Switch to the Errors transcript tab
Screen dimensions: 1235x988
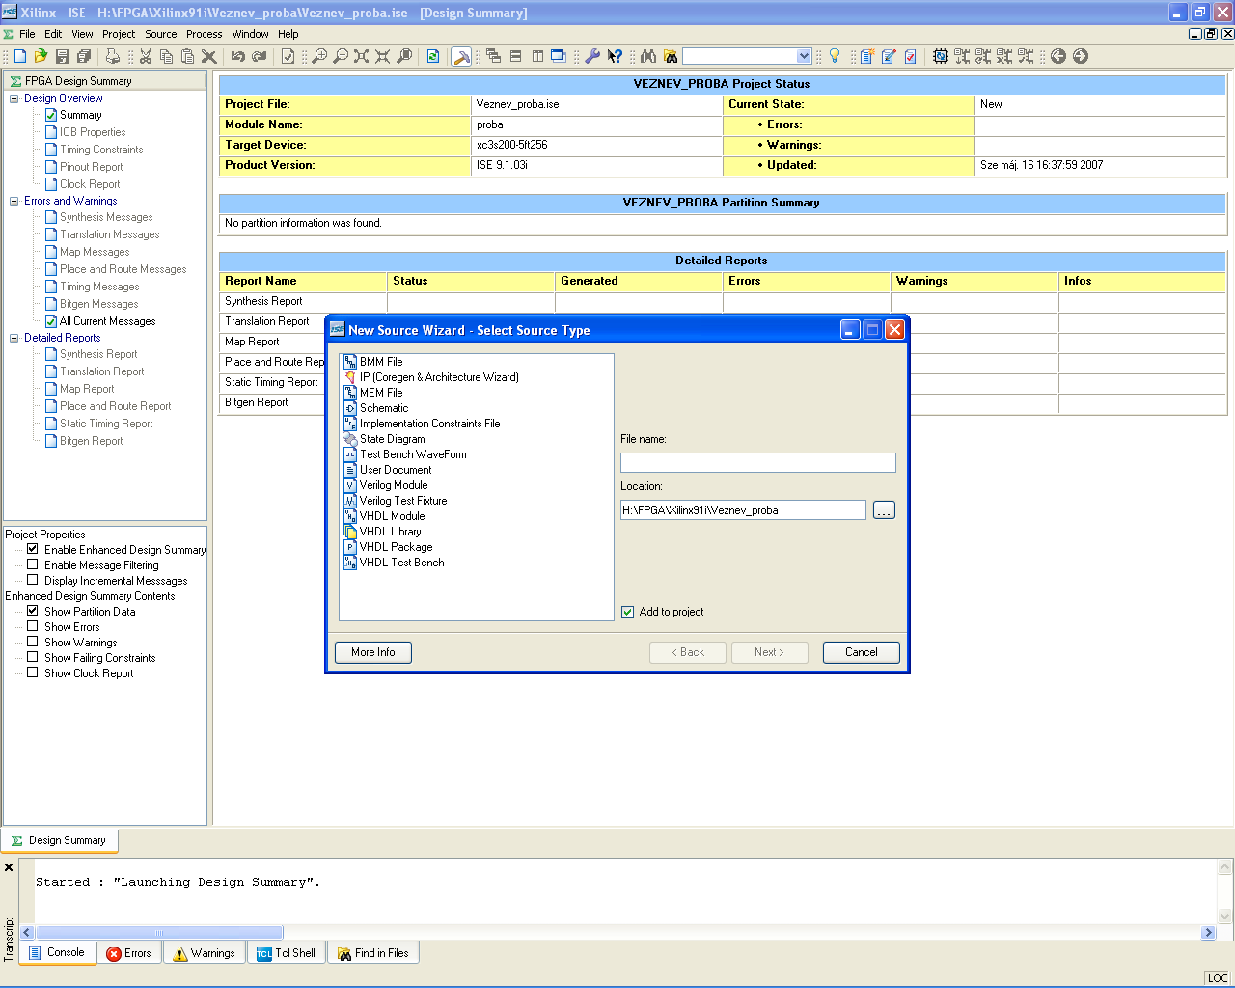point(129,953)
